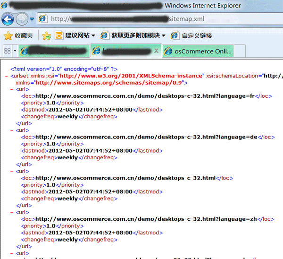Click the browser Back arrow button
This screenshot has width=283, height=259.
coord(8,19)
